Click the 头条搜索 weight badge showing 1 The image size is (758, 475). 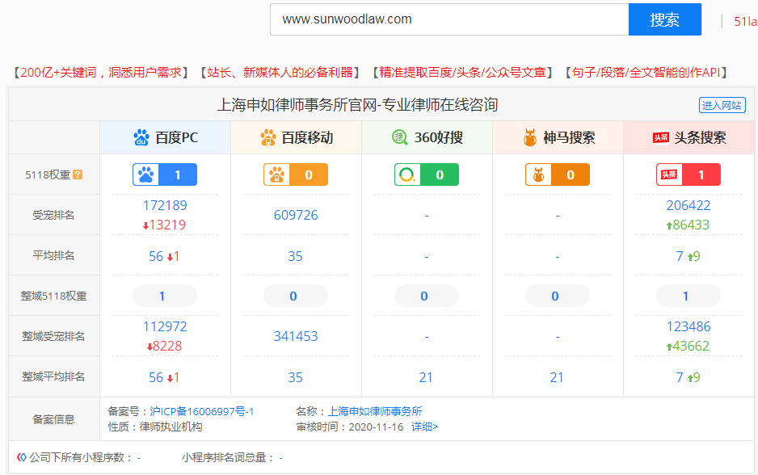click(689, 175)
